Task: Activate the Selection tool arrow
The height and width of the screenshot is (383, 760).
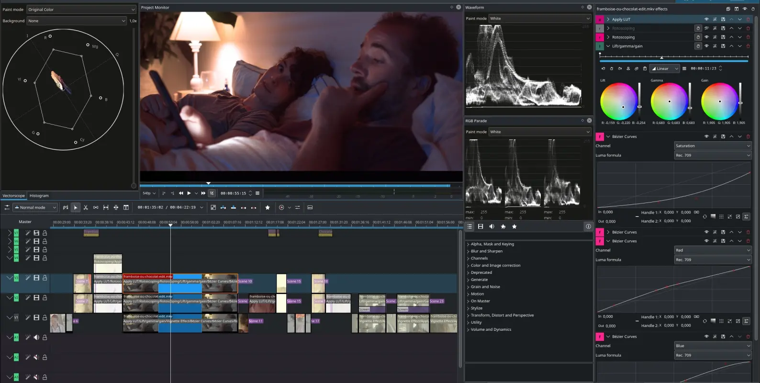Action: [76, 207]
